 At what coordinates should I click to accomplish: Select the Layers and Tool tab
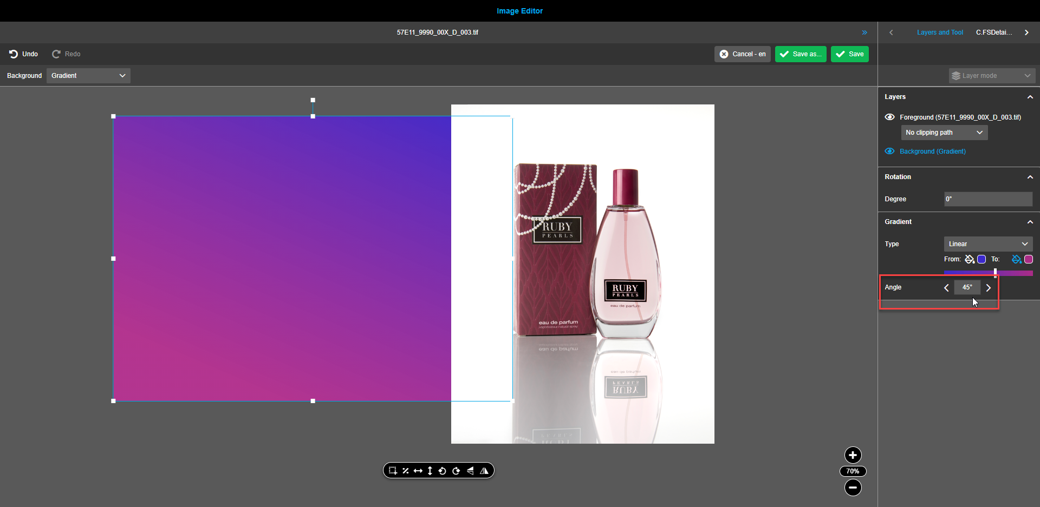pyautogui.click(x=940, y=32)
